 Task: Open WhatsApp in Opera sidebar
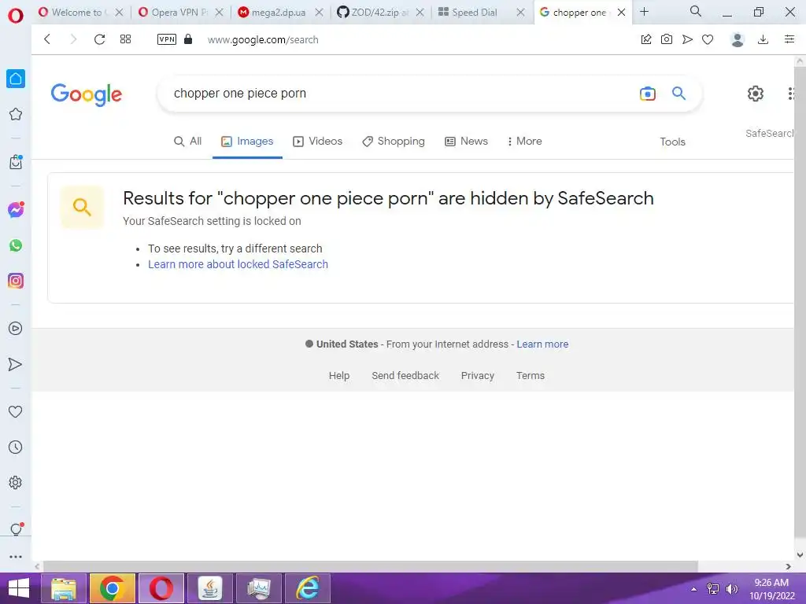point(16,245)
